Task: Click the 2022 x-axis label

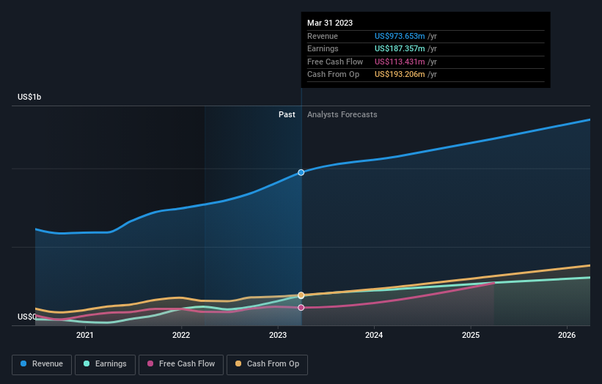Action: click(x=181, y=335)
